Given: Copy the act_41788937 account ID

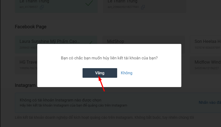Looking at the screenshot, I should (x=42, y=7).
